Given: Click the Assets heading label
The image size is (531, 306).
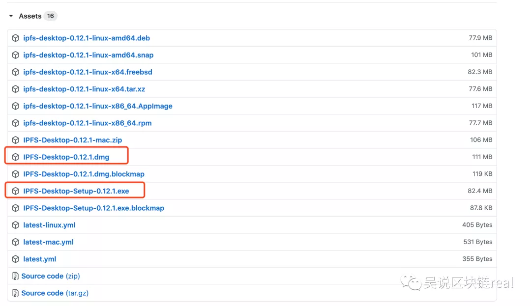Looking at the screenshot, I should click(30, 16).
